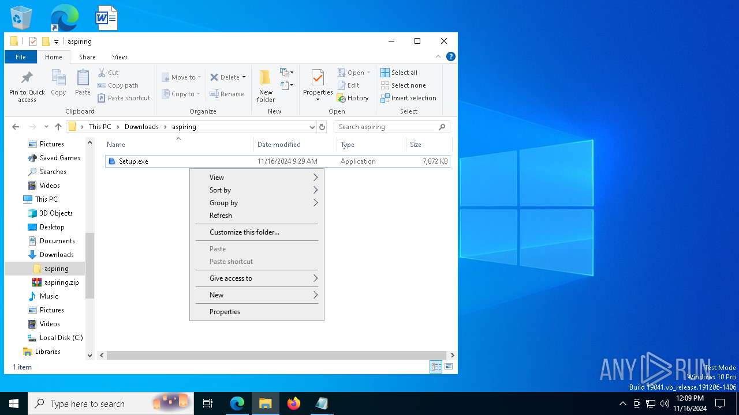Image resolution: width=739 pixels, height=415 pixels.
Task: Open Edge from the taskbar
Action: pyautogui.click(x=237, y=403)
